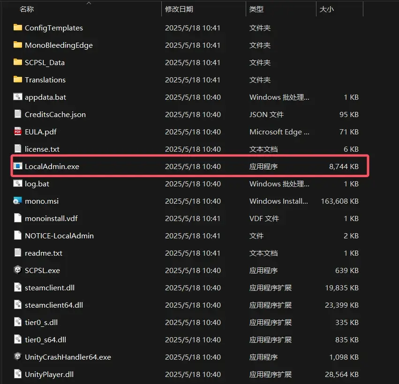Image resolution: width=399 pixels, height=384 pixels.
Task: Select UnityCrashHandler64.exe file name
Action: [68, 357]
